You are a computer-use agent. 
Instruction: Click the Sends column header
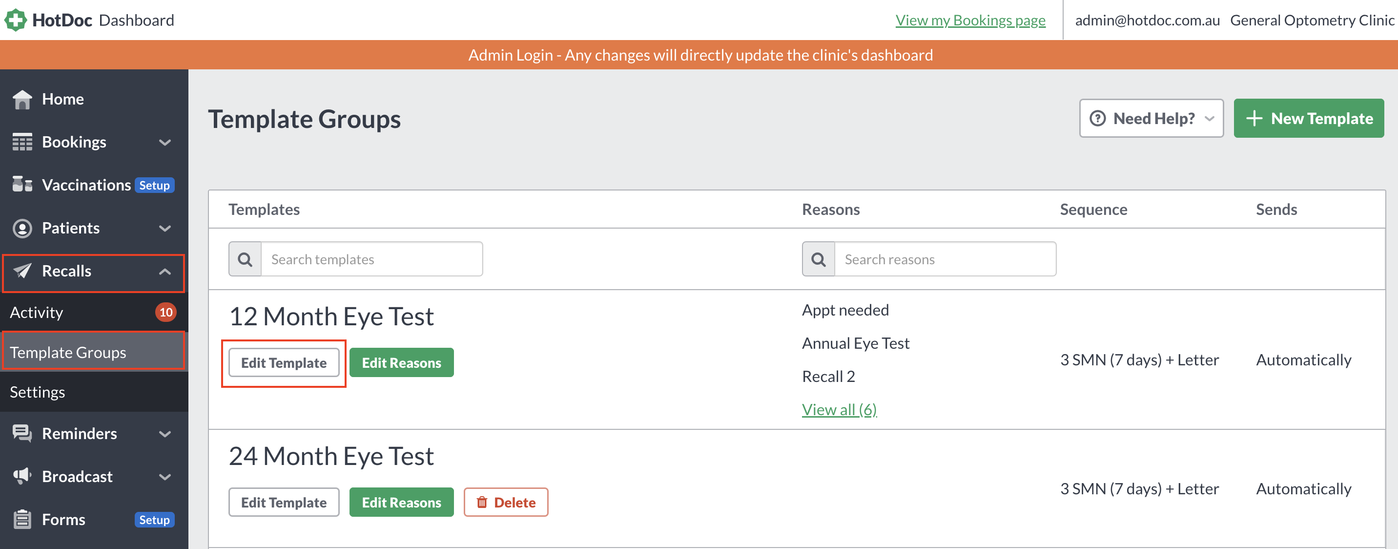[1276, 210]
